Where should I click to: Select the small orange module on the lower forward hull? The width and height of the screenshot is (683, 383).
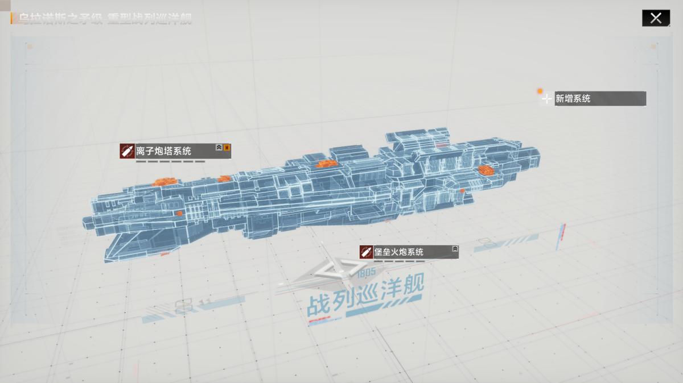(x=179, y=213)
